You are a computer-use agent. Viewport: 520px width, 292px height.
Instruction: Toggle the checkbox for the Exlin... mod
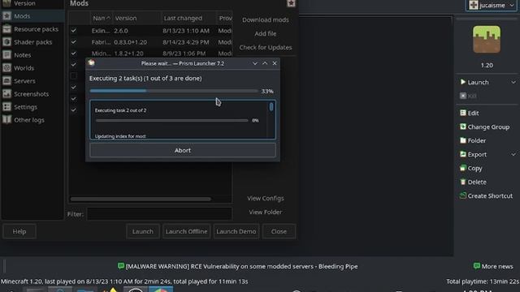(x=74, y=31)
